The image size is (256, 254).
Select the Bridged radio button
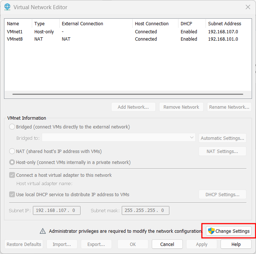tap(12, 127)
